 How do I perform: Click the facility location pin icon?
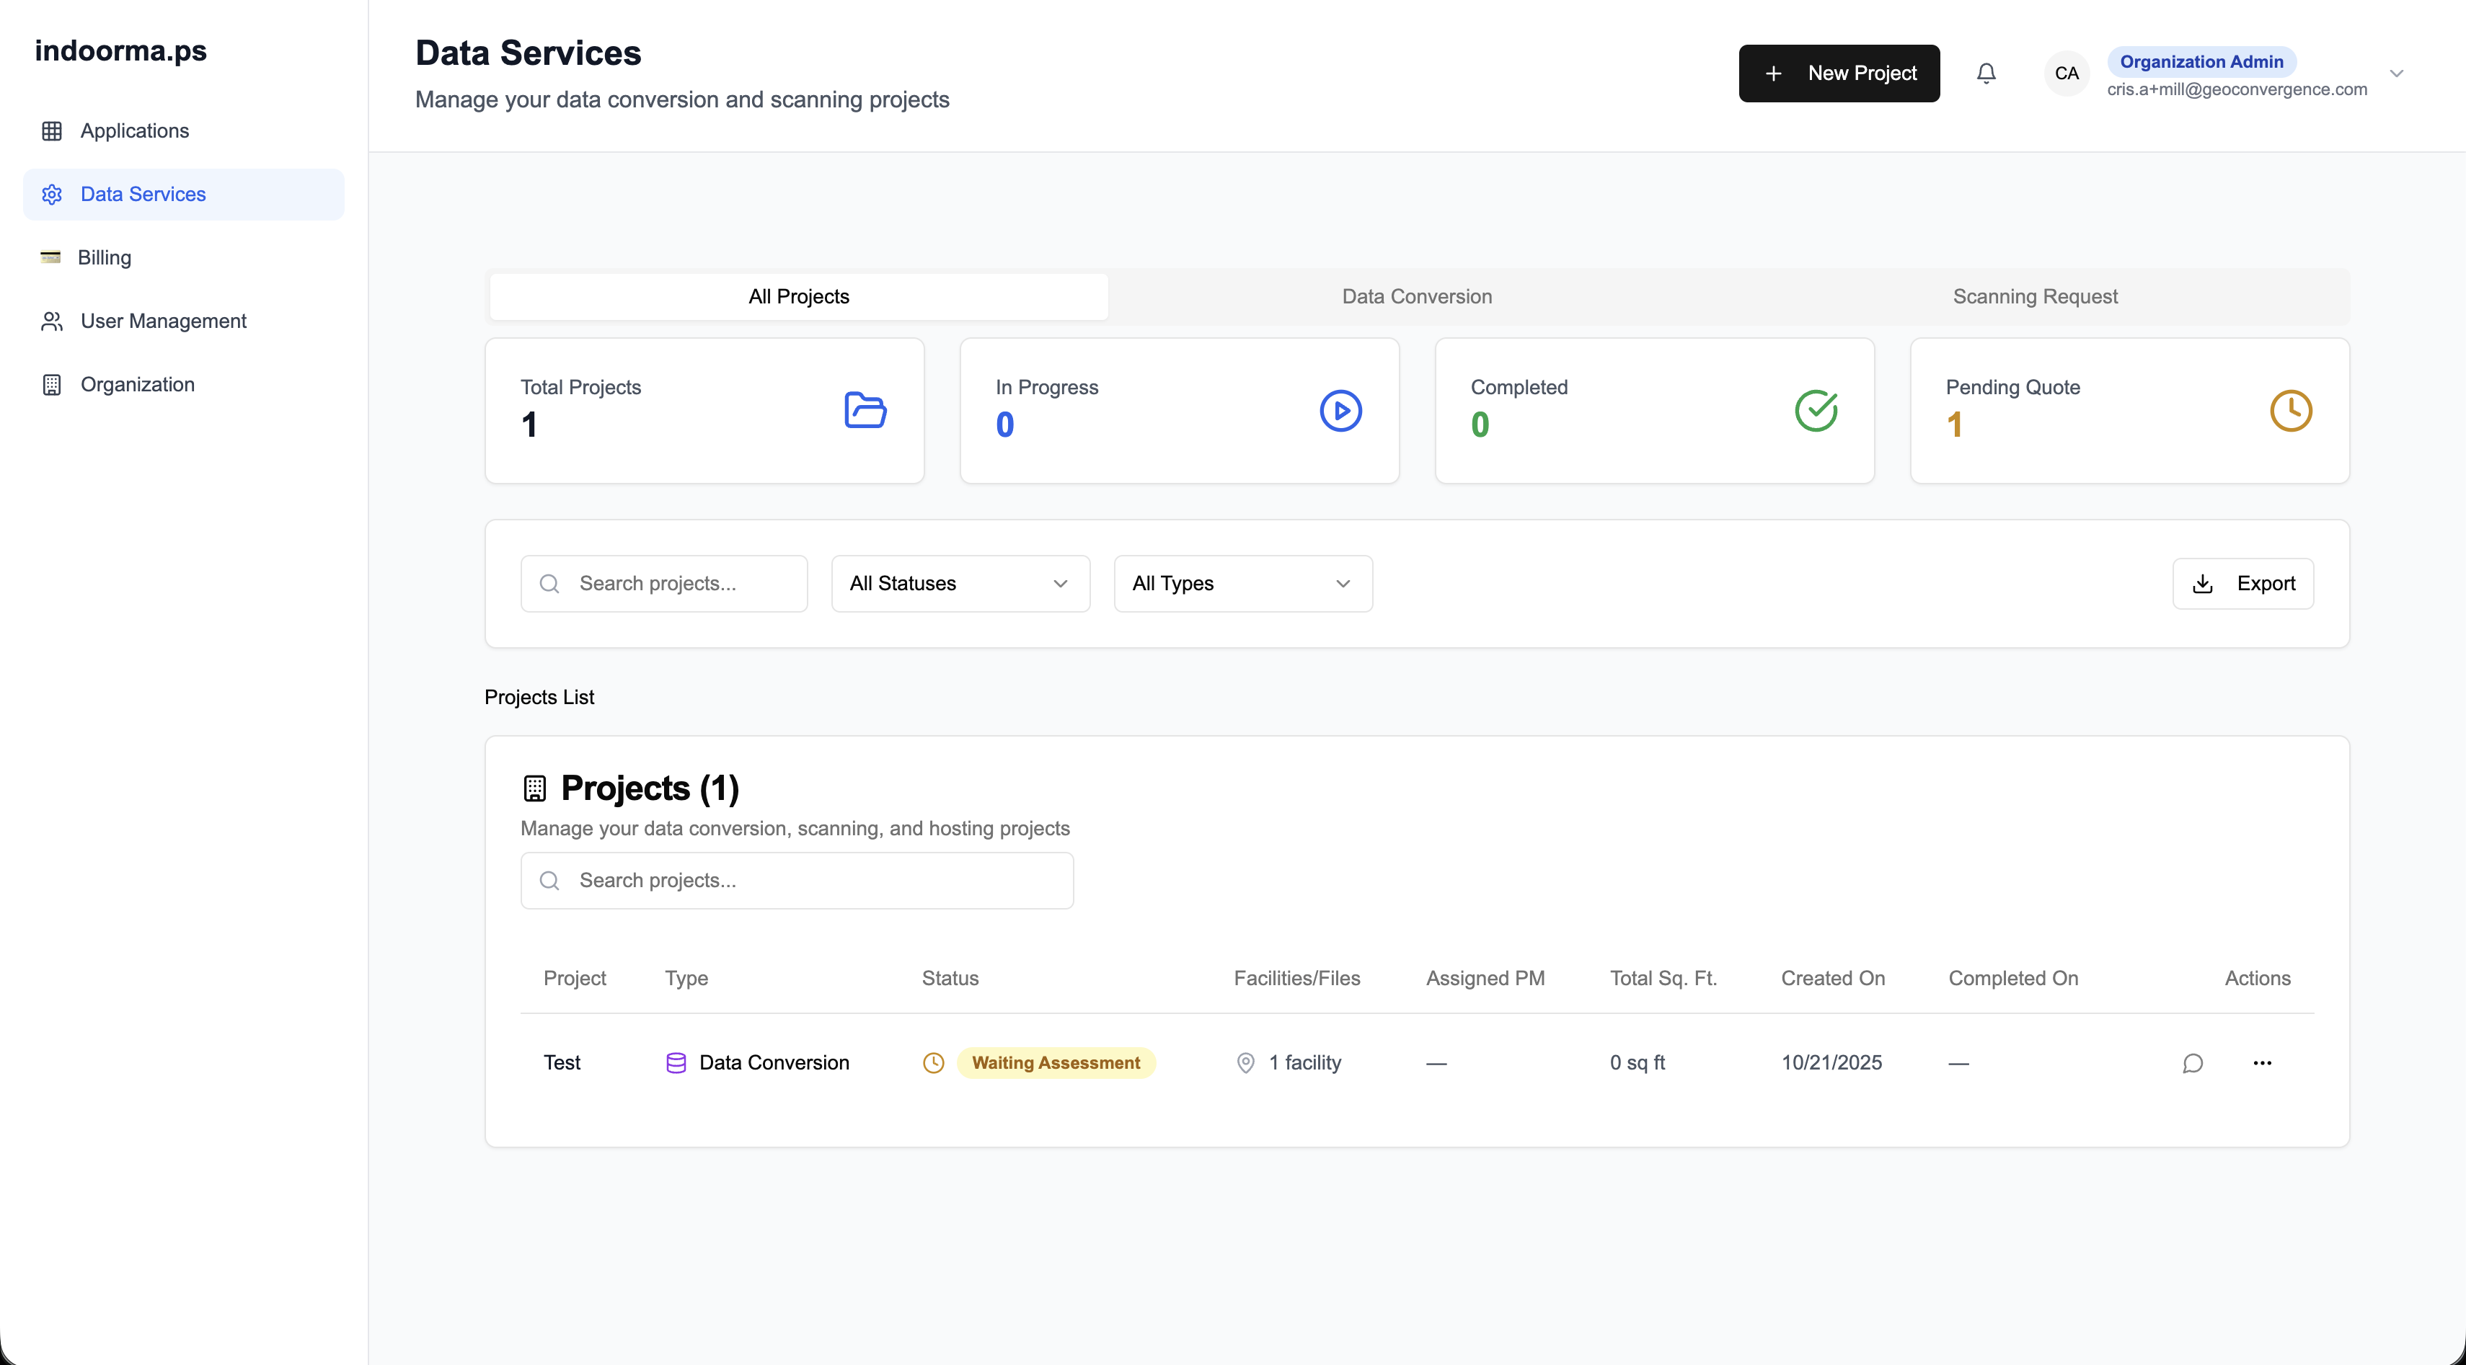tap(1245, 1063)
